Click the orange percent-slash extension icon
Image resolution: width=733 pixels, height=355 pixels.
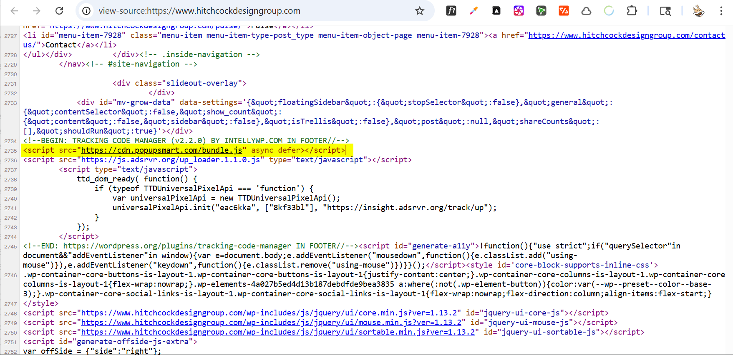point(564,11)
